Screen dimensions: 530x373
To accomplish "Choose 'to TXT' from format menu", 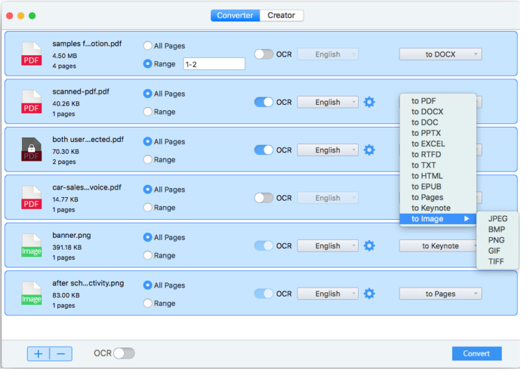I will [x=438, y=165].
